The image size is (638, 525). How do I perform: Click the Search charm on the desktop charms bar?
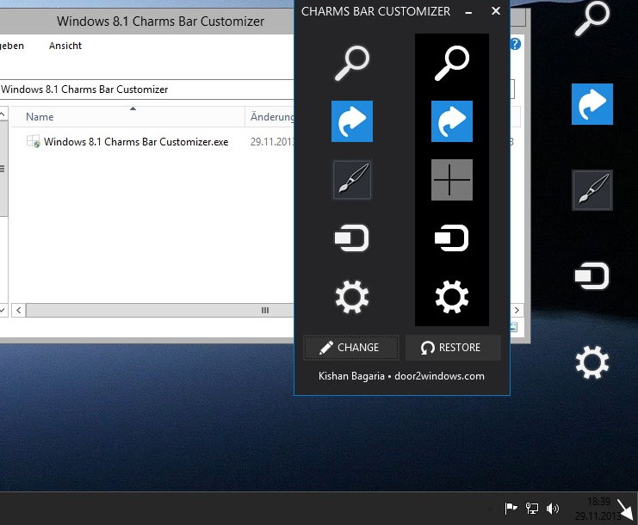click(x=592, y=17)
